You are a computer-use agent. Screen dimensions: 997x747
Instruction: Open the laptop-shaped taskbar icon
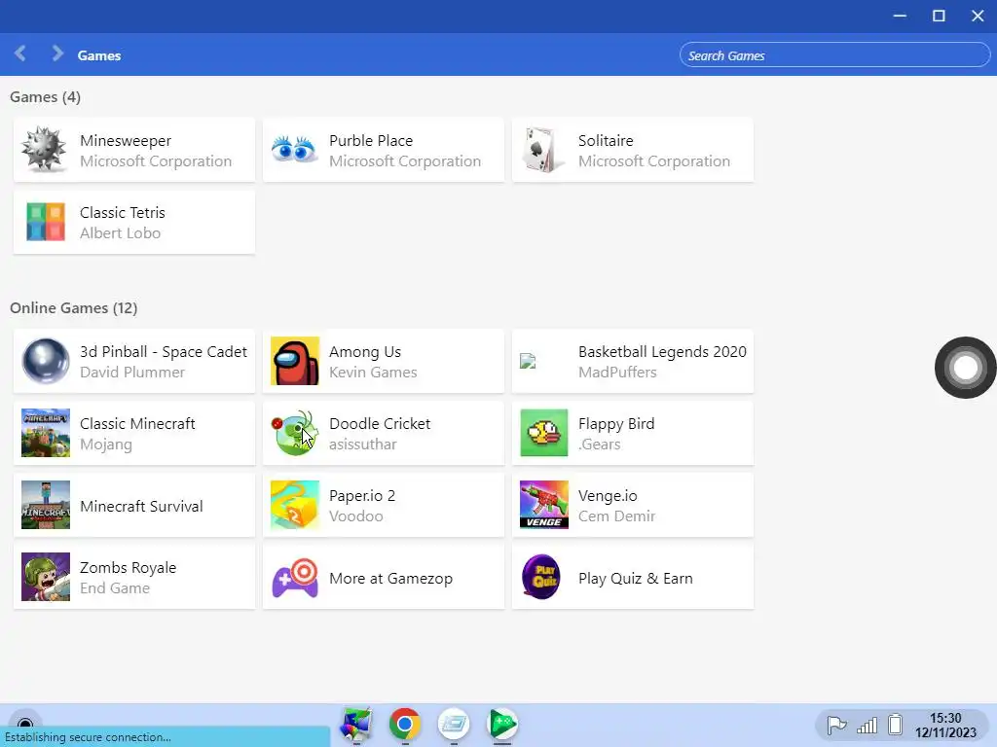(454, 724)
